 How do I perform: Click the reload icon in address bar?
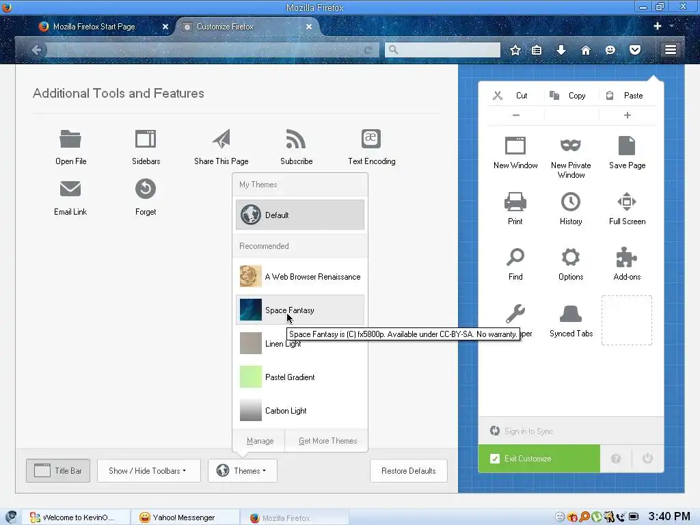(x=368, y=50)
